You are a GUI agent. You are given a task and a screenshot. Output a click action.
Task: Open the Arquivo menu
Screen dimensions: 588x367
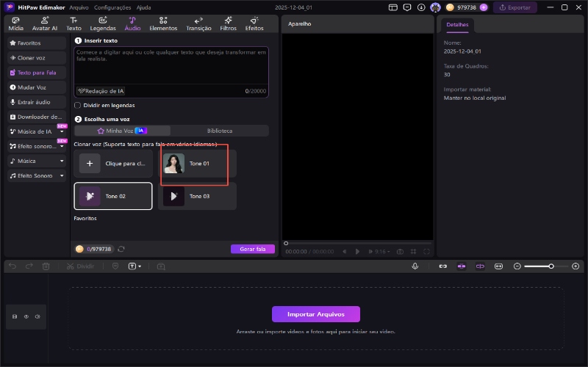click(79, 7)
